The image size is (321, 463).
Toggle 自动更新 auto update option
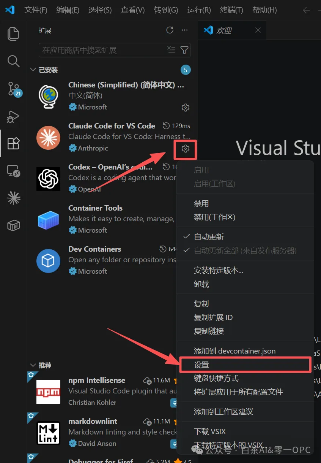click(x=209, y=237)
